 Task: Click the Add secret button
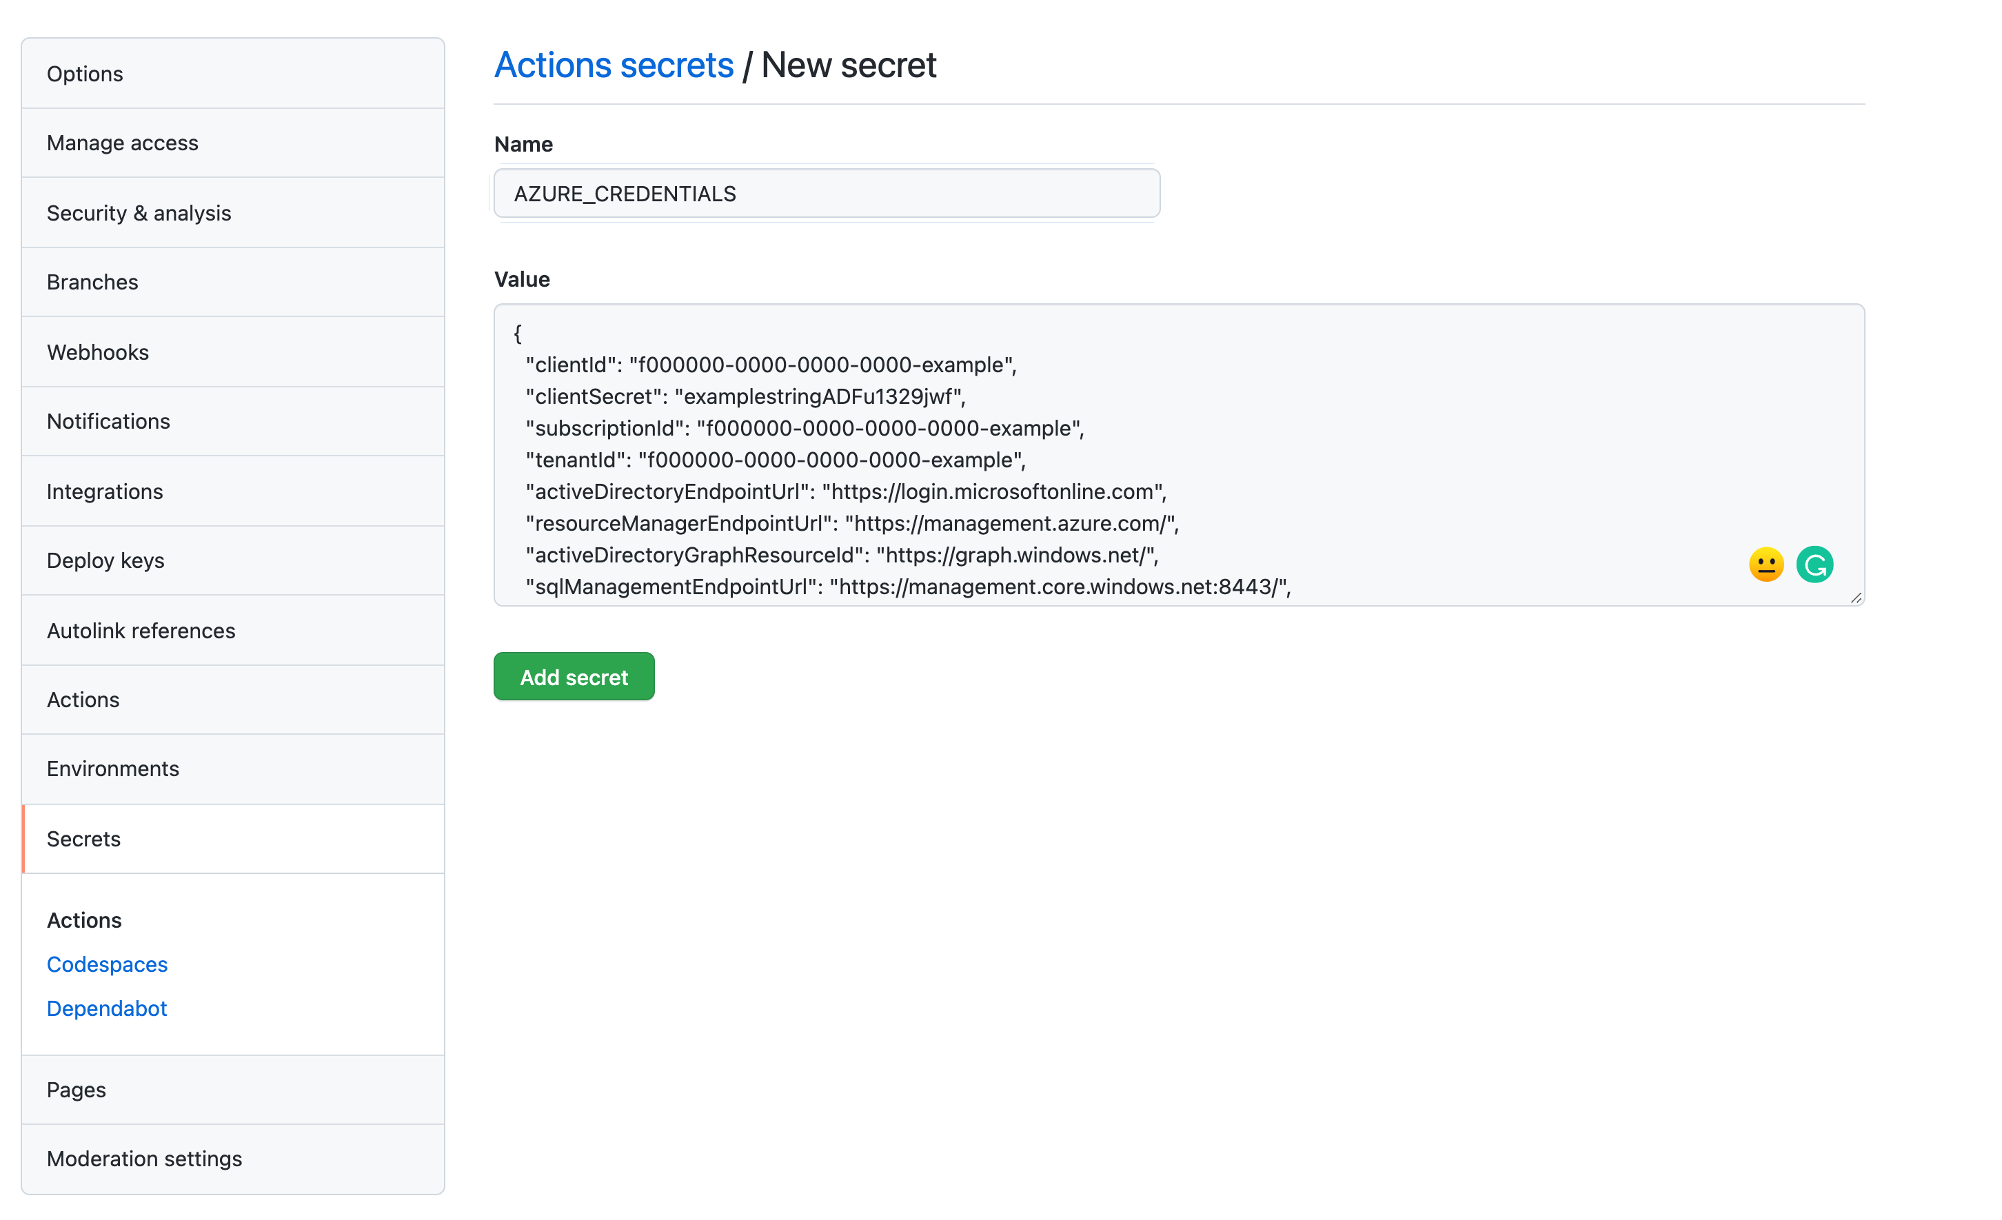[x=574, y=677]
